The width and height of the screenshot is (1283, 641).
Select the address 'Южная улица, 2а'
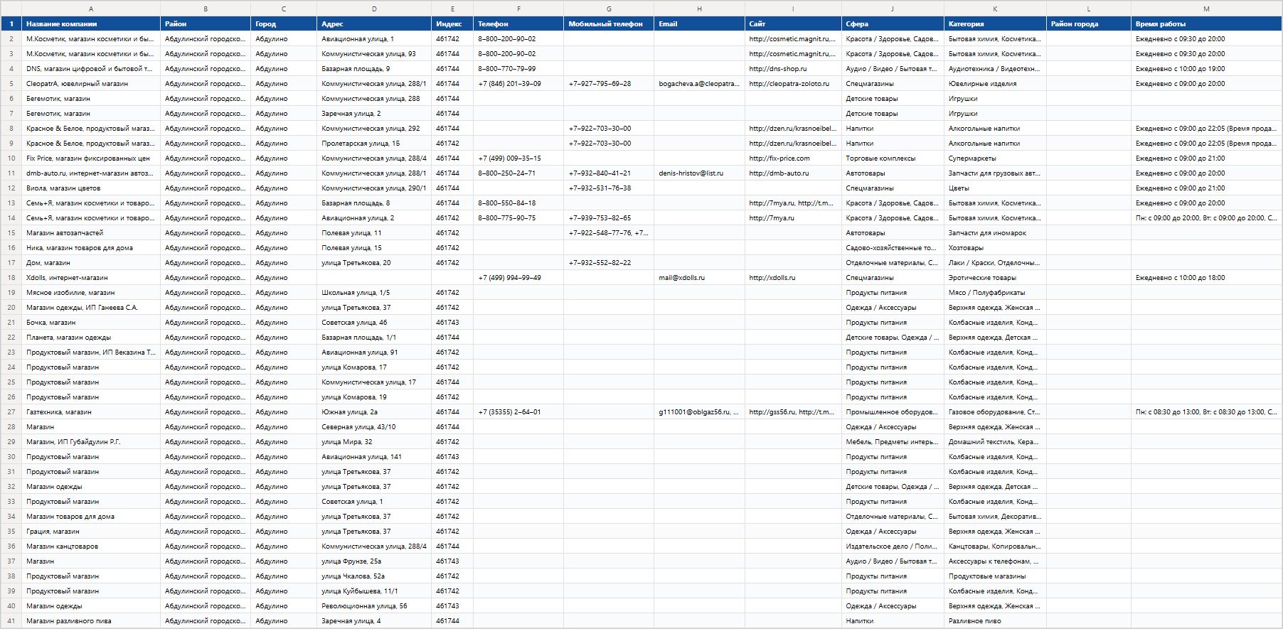(x=374, y=411)
